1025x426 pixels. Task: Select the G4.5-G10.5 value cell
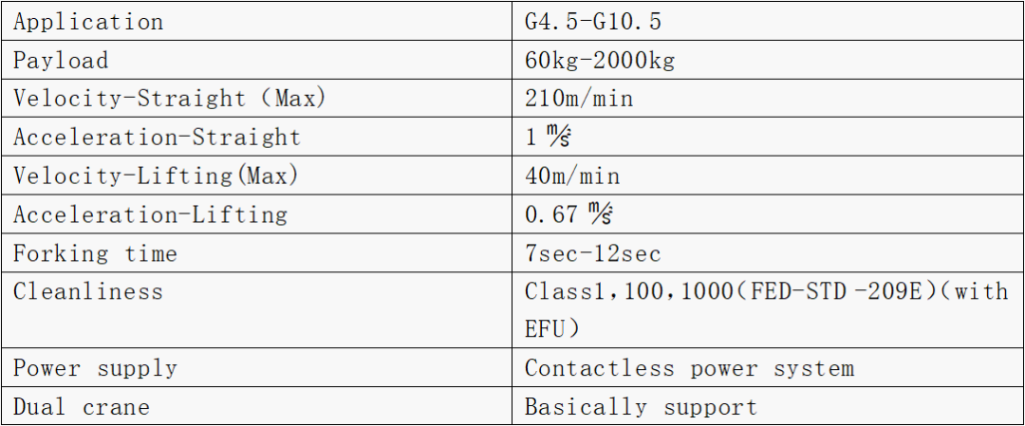click(x=768, y=22)
